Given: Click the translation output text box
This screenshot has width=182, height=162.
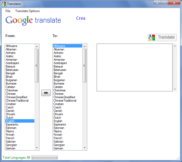Looking at the screenshot, I should tap(134, 67).
